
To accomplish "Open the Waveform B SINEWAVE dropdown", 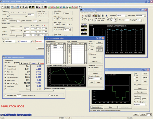I will (x=31, y=41).
